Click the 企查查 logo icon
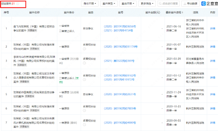The height and width of the screenshot is (131, 218). [x=204, y=3]
